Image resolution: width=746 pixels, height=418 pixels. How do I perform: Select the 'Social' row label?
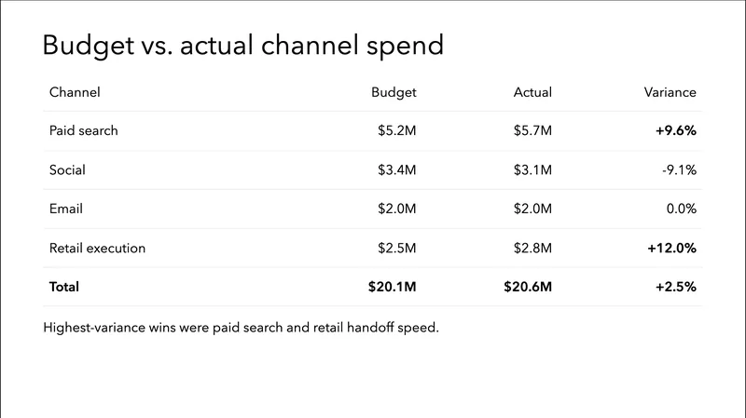point(67,170)
